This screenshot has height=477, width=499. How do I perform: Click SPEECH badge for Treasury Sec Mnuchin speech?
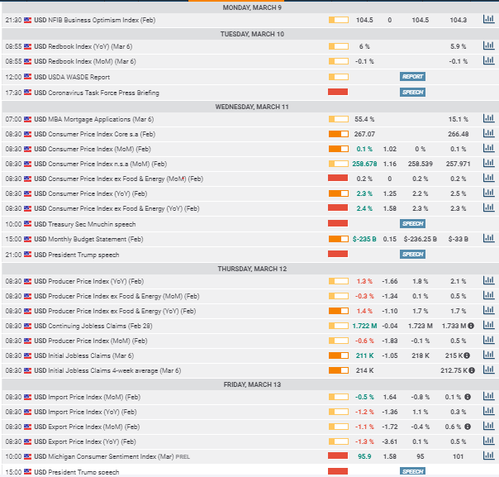(412, 223)
